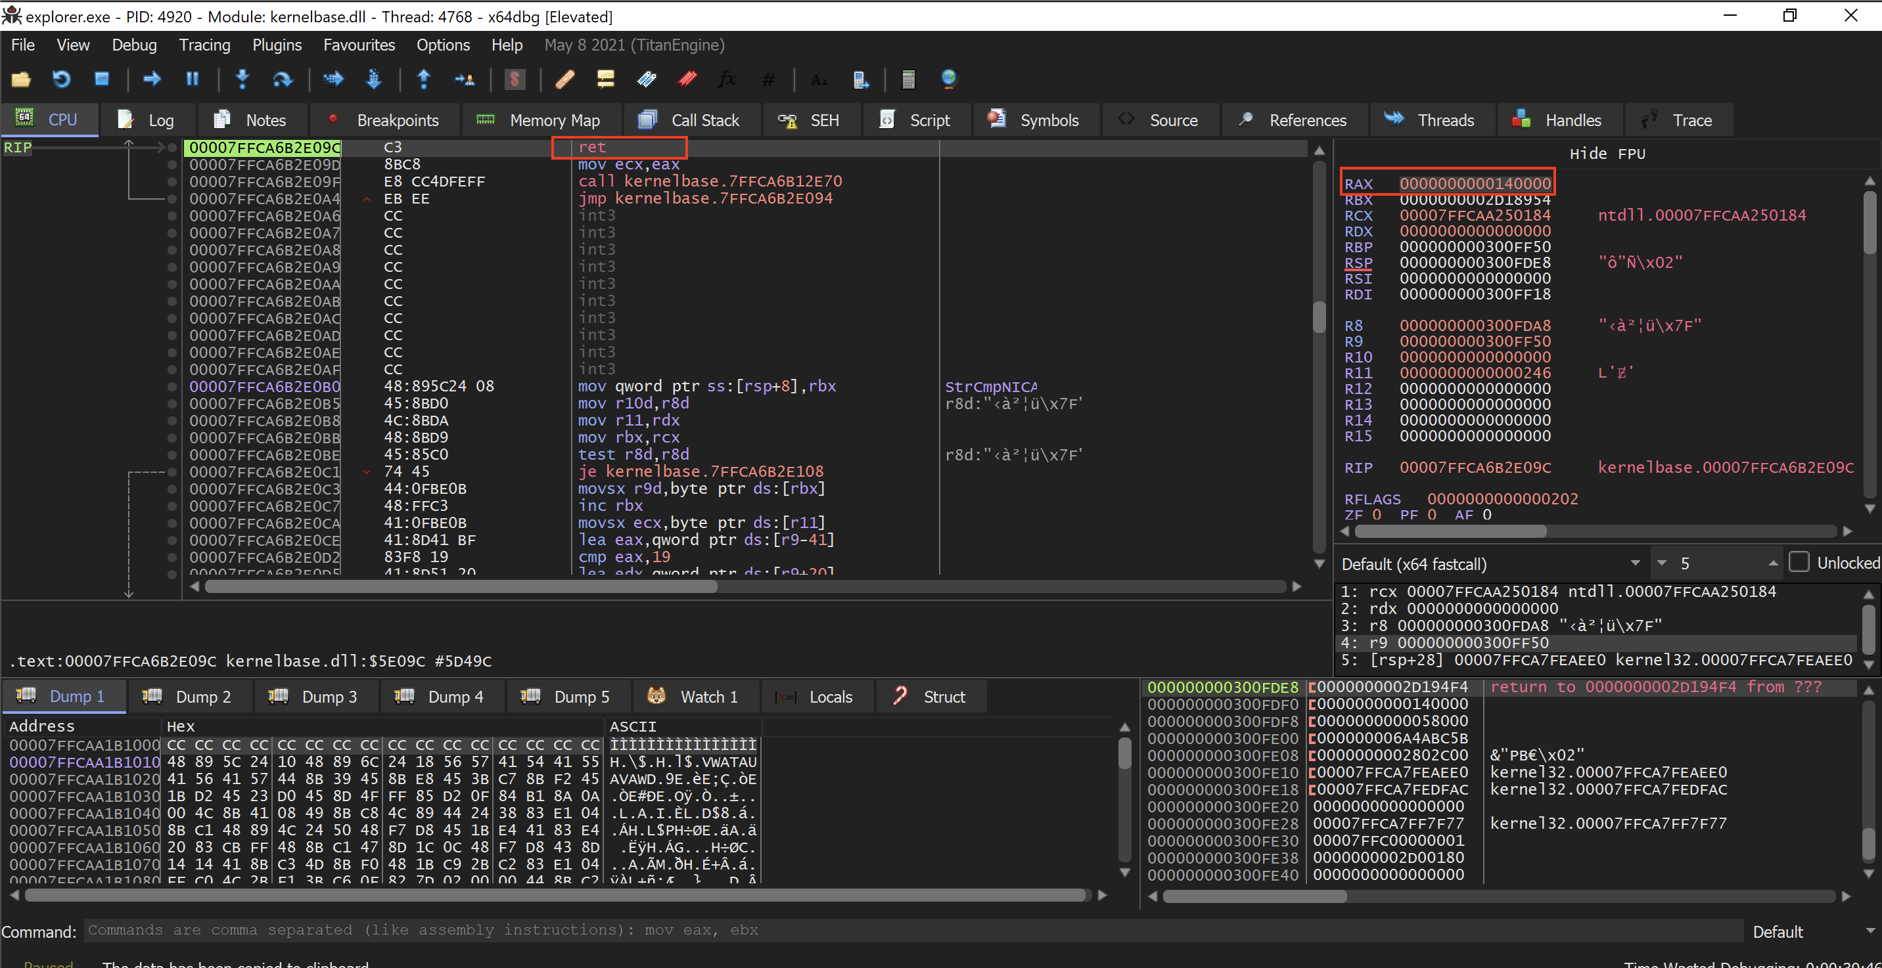Select the RSP register label

1358,263
